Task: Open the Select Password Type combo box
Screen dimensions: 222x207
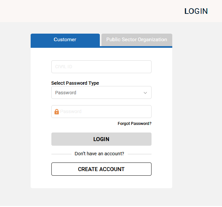Action: point(101,93)
